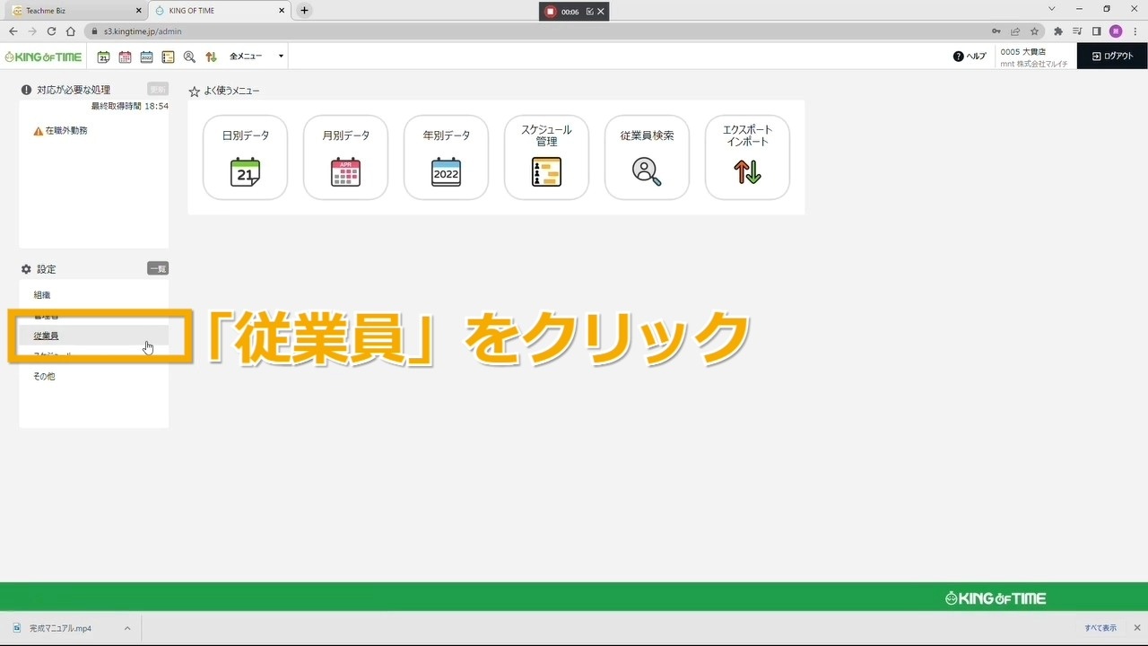
Task: Open the downloaded file's options chevron
Action: tap(127, 628)
